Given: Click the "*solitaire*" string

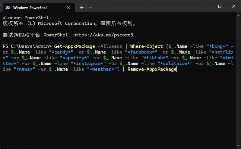Looking at the screenshot, I should 175,64.
